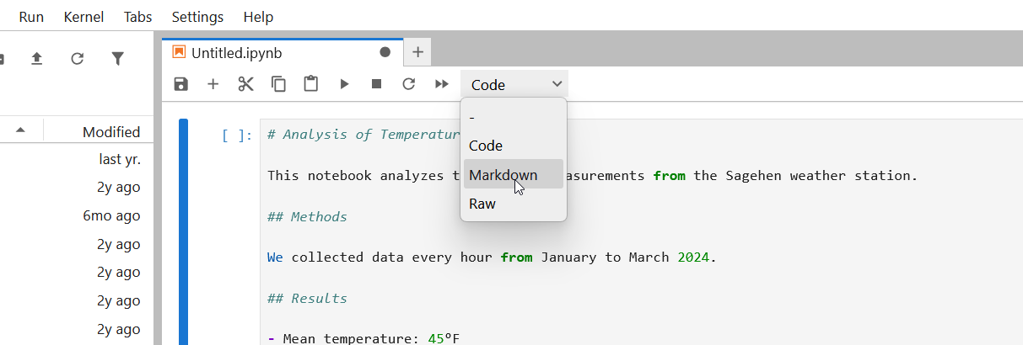Open the Run menu
Screen dimensions: 1023x345
pos(31,17)
